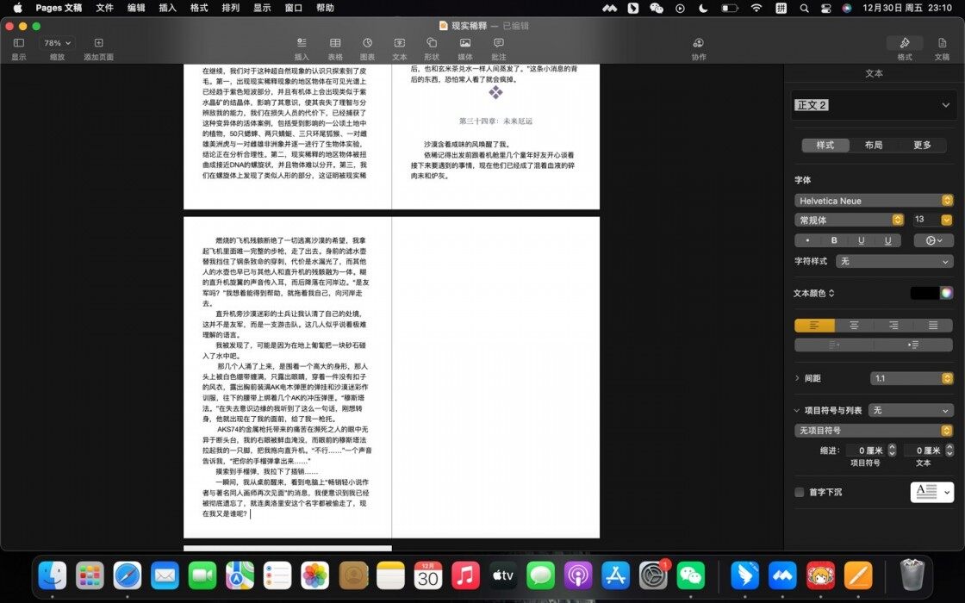Open the 1.1 line spacing dropdown
965x603 pixels.
tap(912, 378)
